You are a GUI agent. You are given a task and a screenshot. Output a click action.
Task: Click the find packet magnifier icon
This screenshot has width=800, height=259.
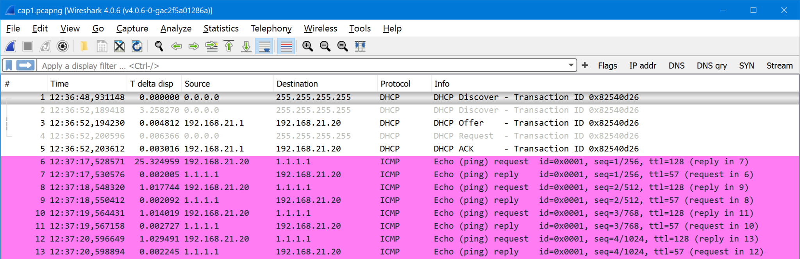pos(159,46)
